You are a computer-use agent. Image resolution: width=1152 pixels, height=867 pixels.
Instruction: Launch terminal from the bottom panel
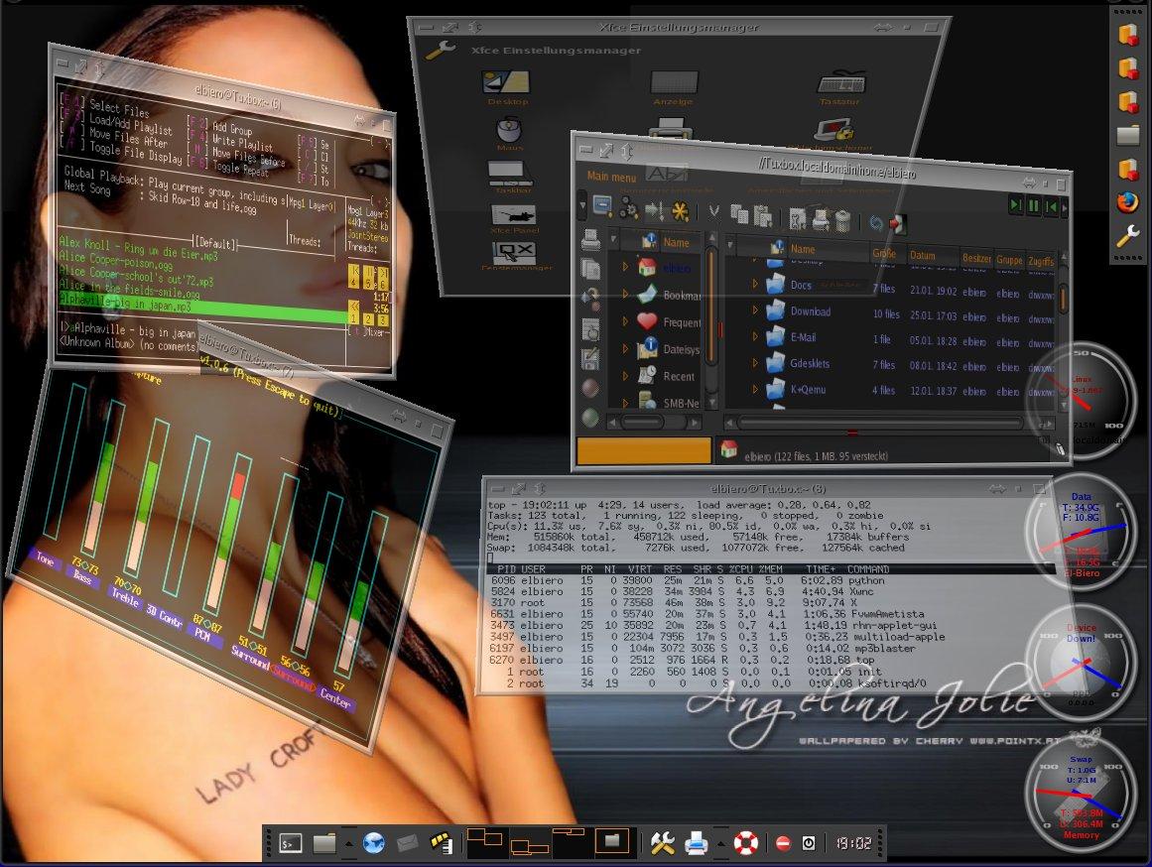(x=291, y=843)
